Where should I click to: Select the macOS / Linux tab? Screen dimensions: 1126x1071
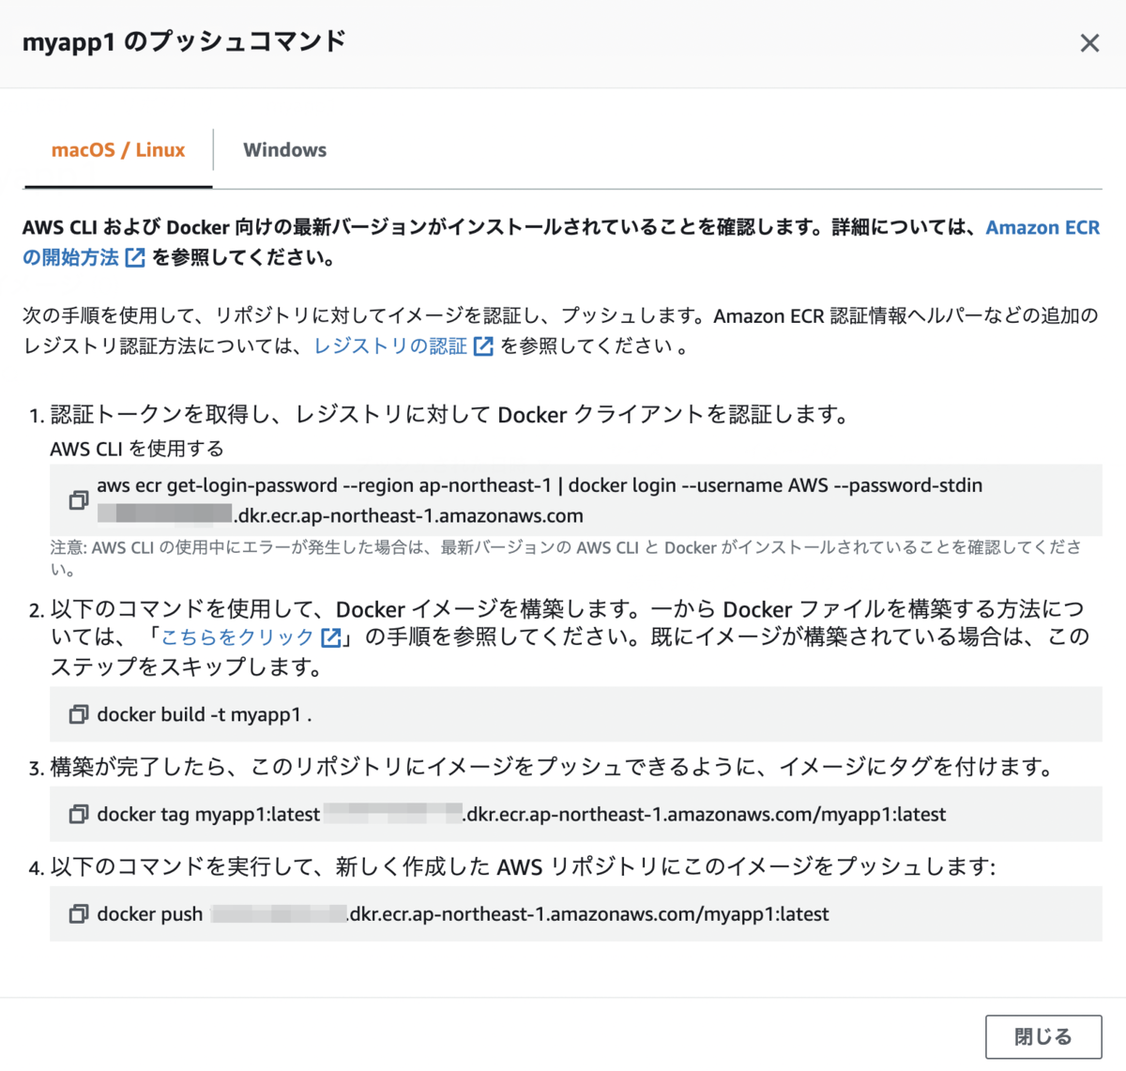click(x=118, y=150)
